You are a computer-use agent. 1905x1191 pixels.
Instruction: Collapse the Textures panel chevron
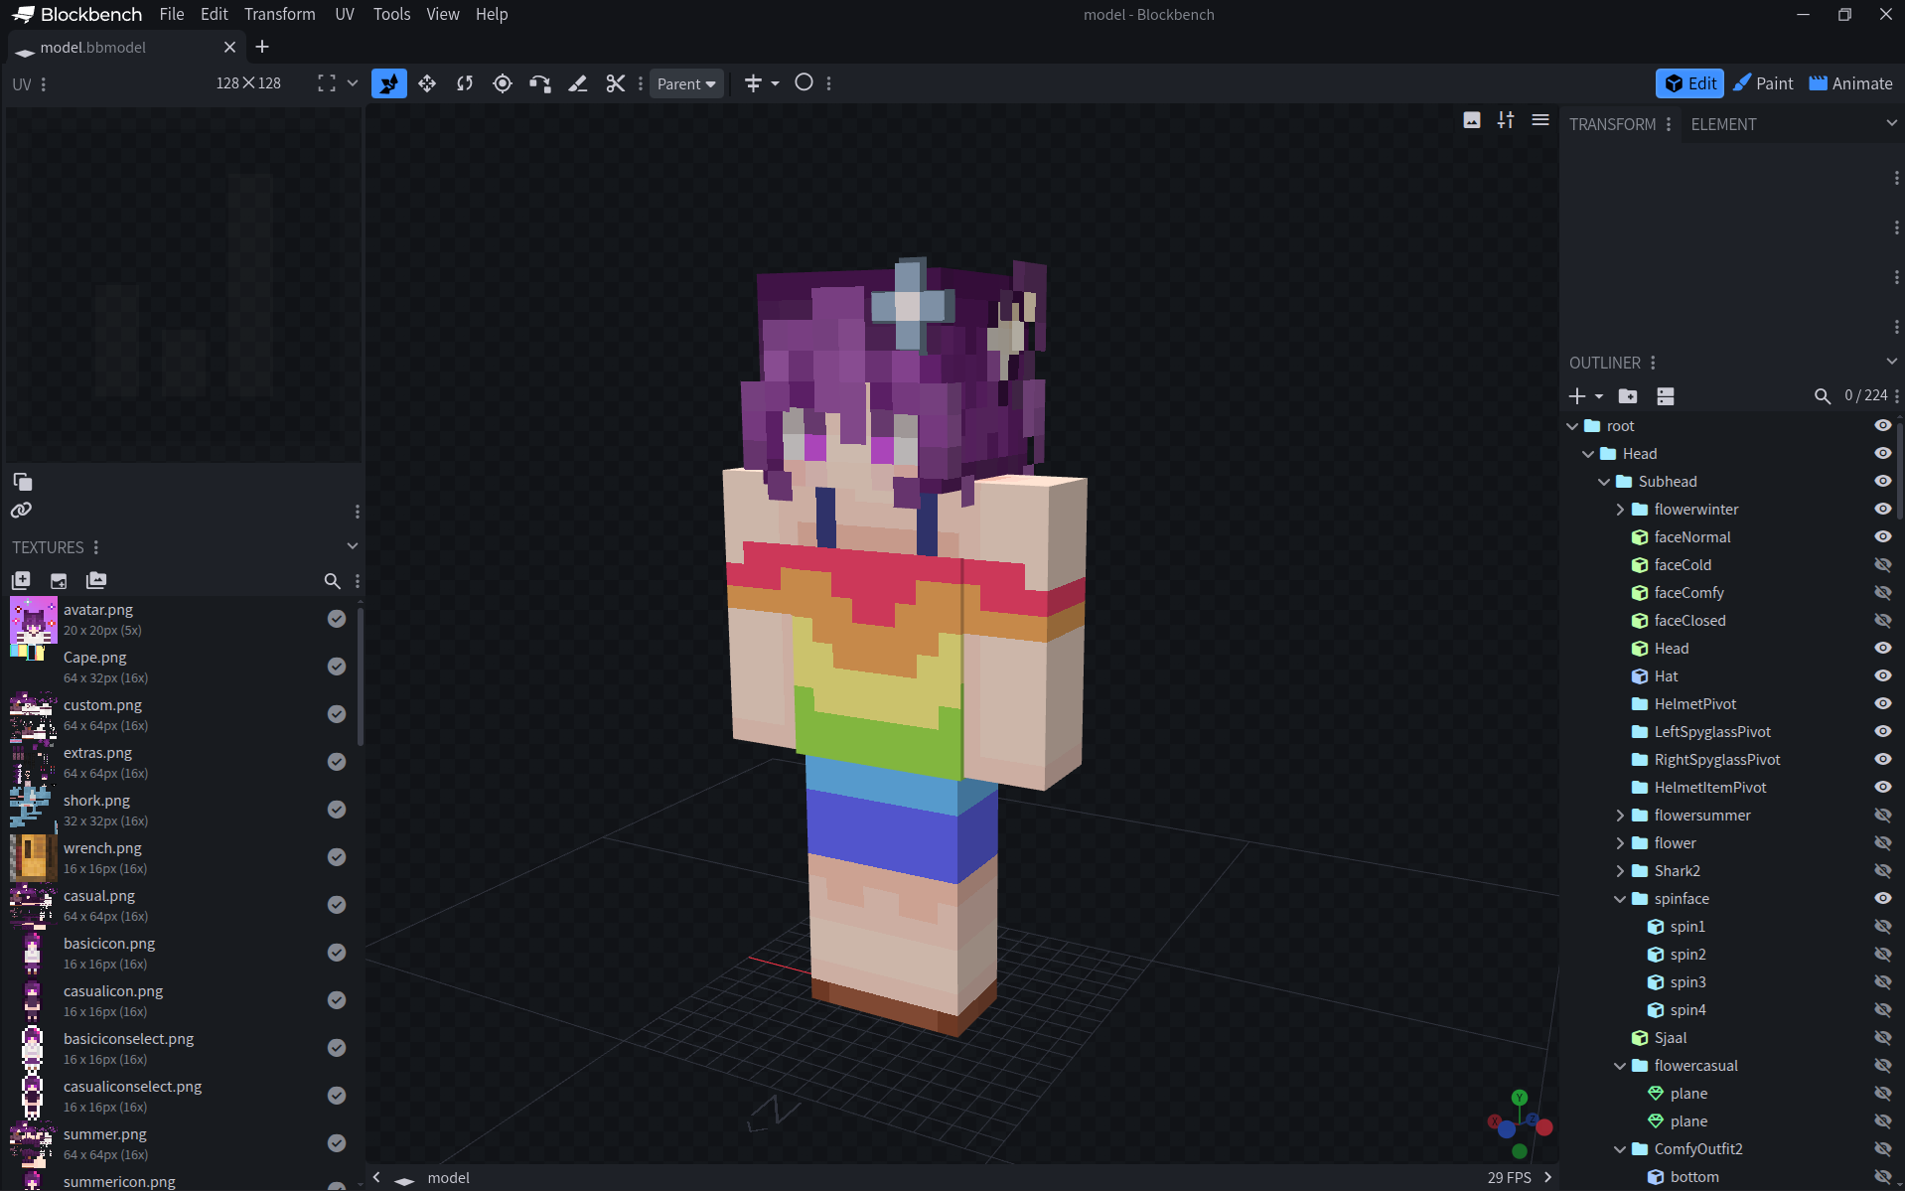[352, 546]
